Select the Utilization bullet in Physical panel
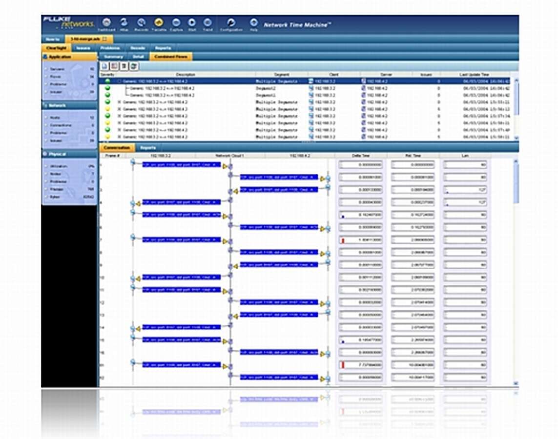This screenshot has height=439, width=558. [46, 166]
